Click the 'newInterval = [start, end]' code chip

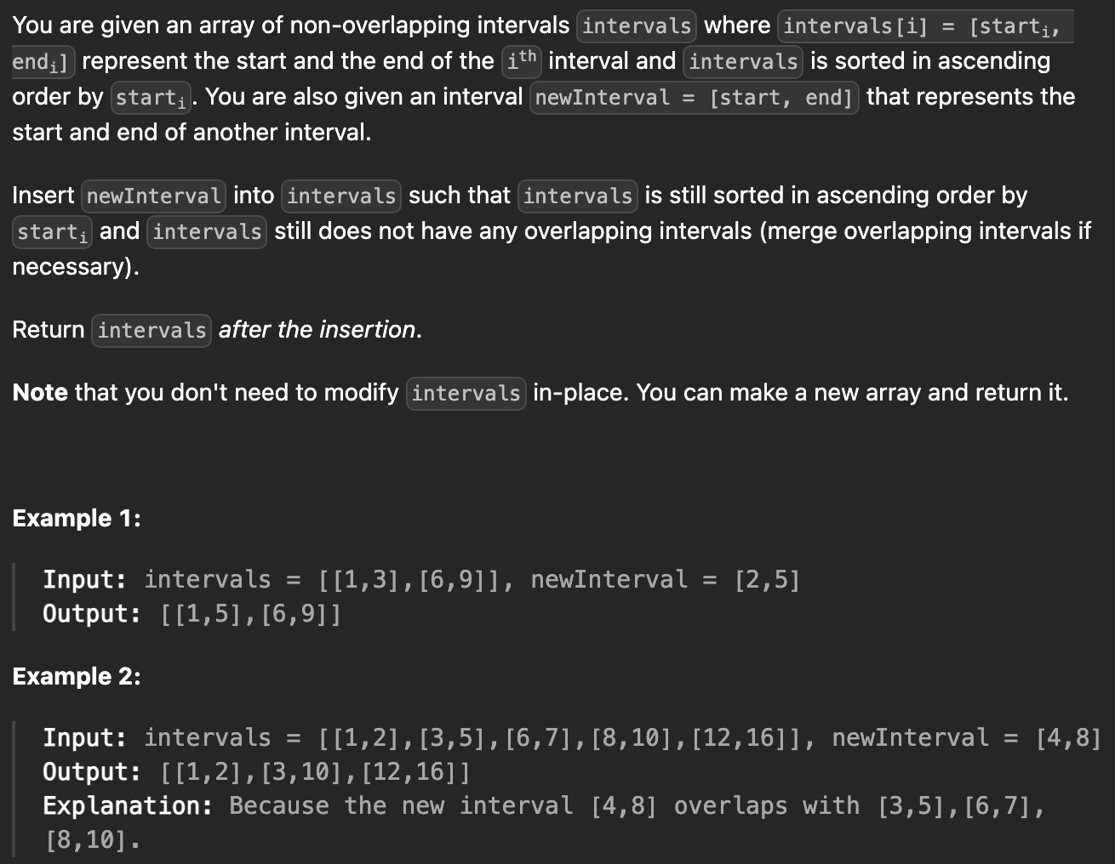(x=694, y=98)
